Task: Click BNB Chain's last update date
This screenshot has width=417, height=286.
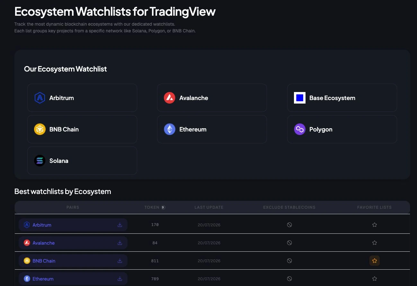Action: (x=209, y=261)
